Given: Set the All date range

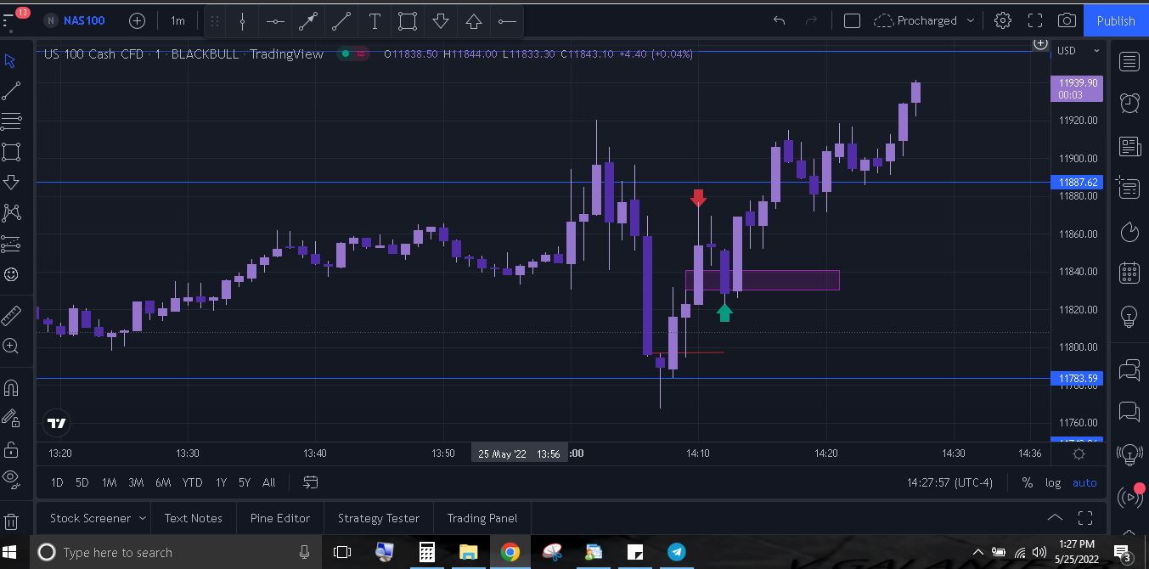Looking at the screenshot, I should (269, 482).
